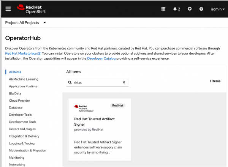Open the hamburger navigation menu

(x=8, y=9)
